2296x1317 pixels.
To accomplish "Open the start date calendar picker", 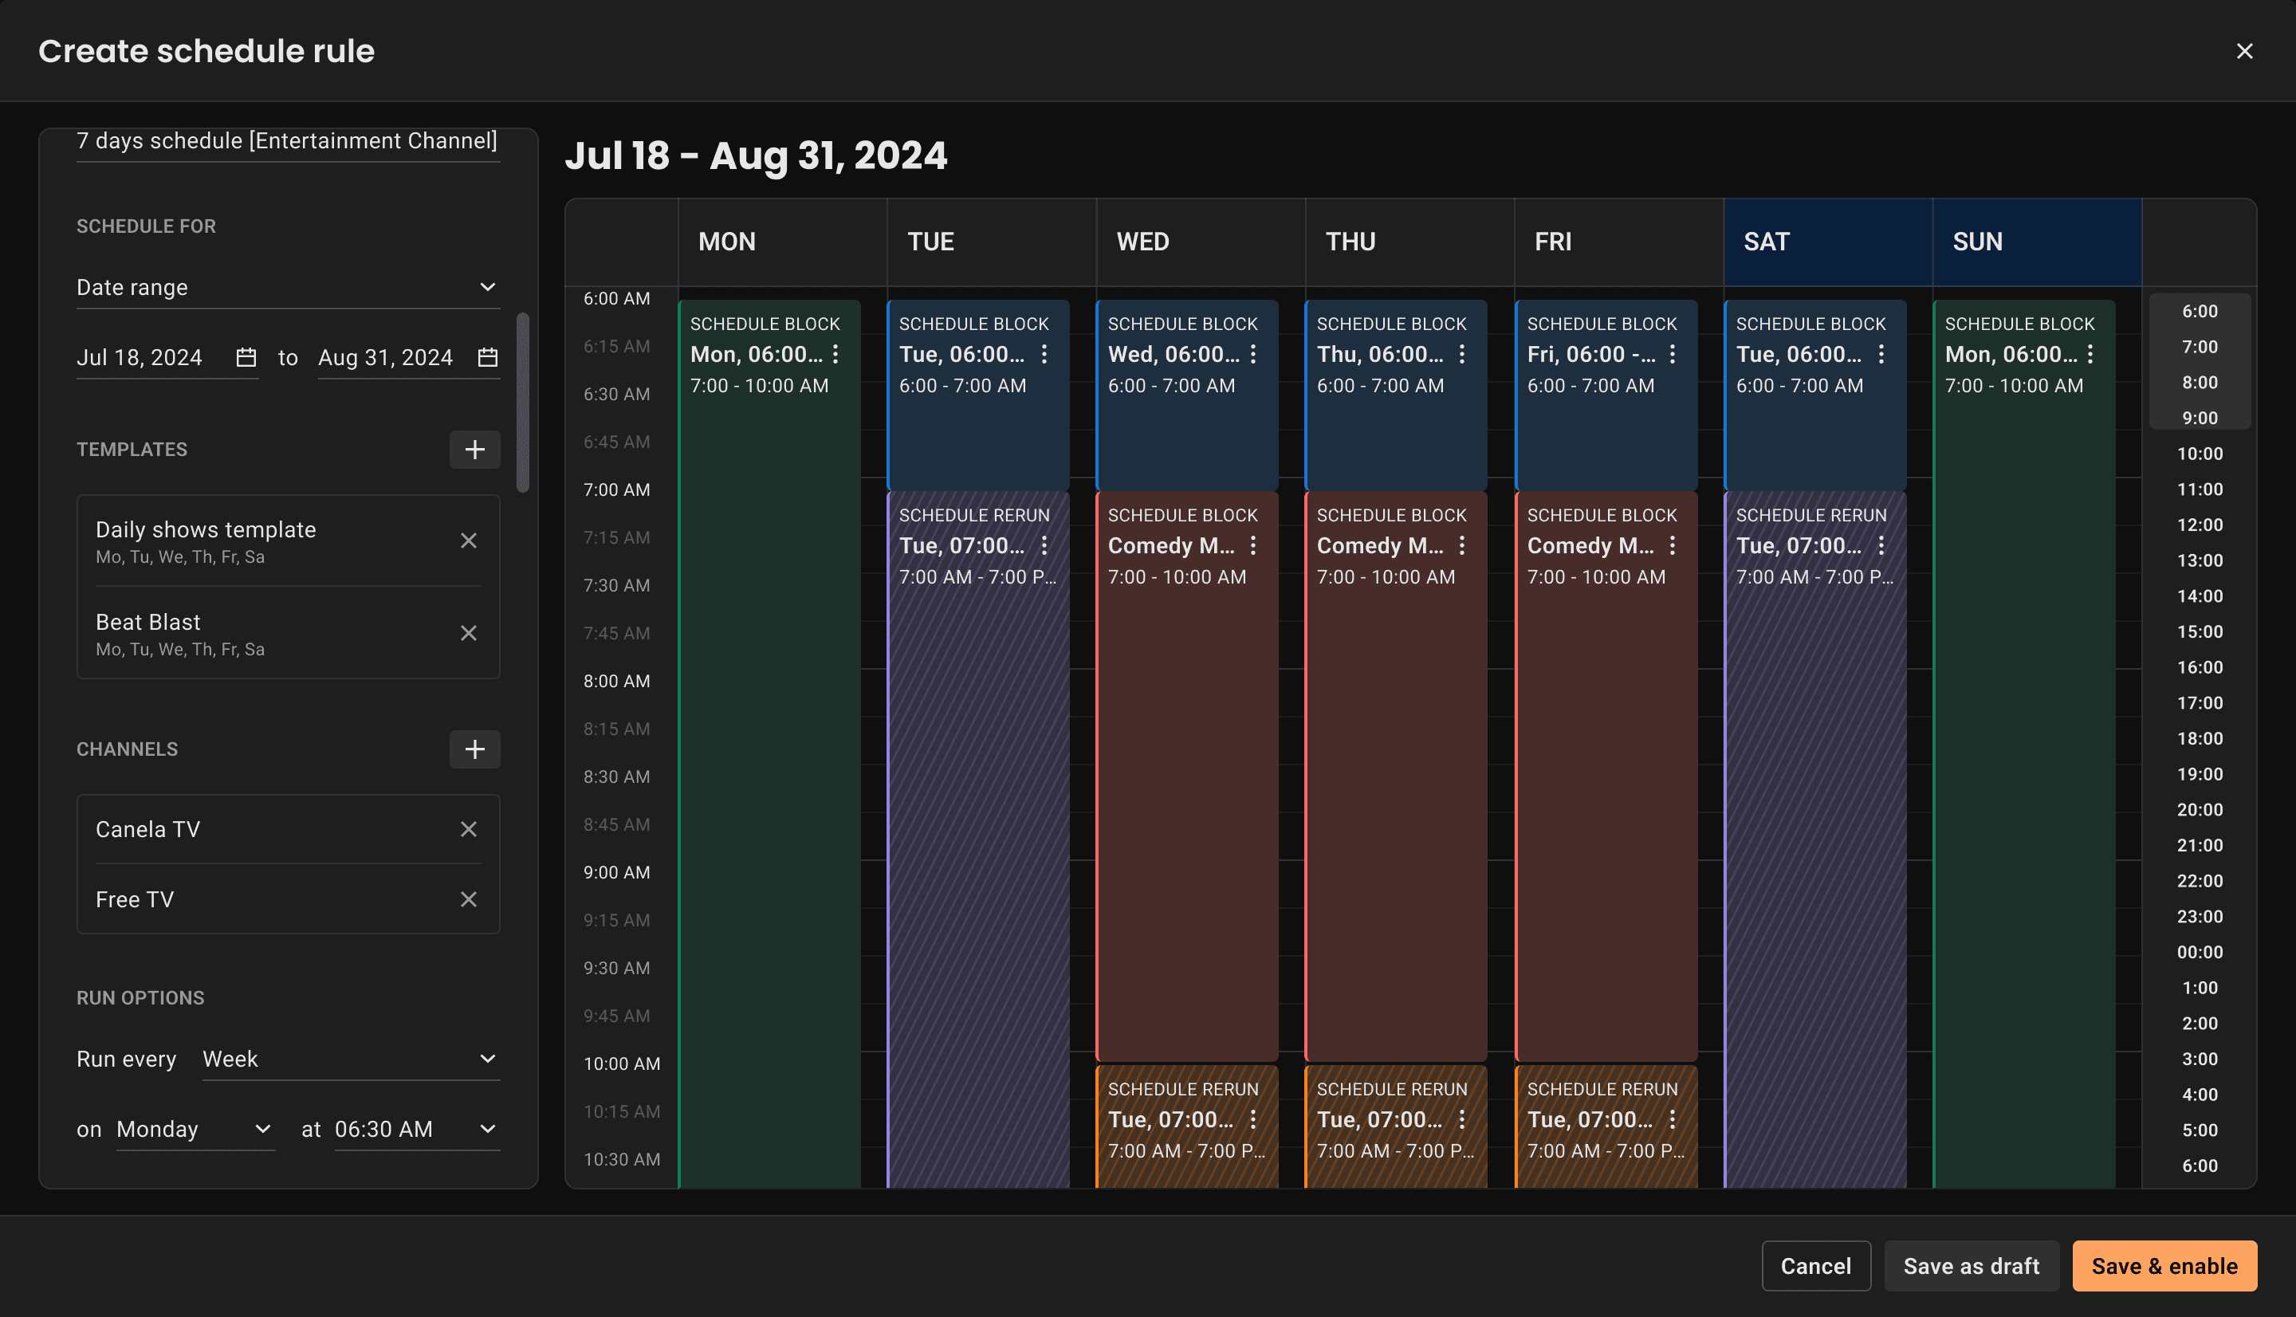I will pos(246,357).
